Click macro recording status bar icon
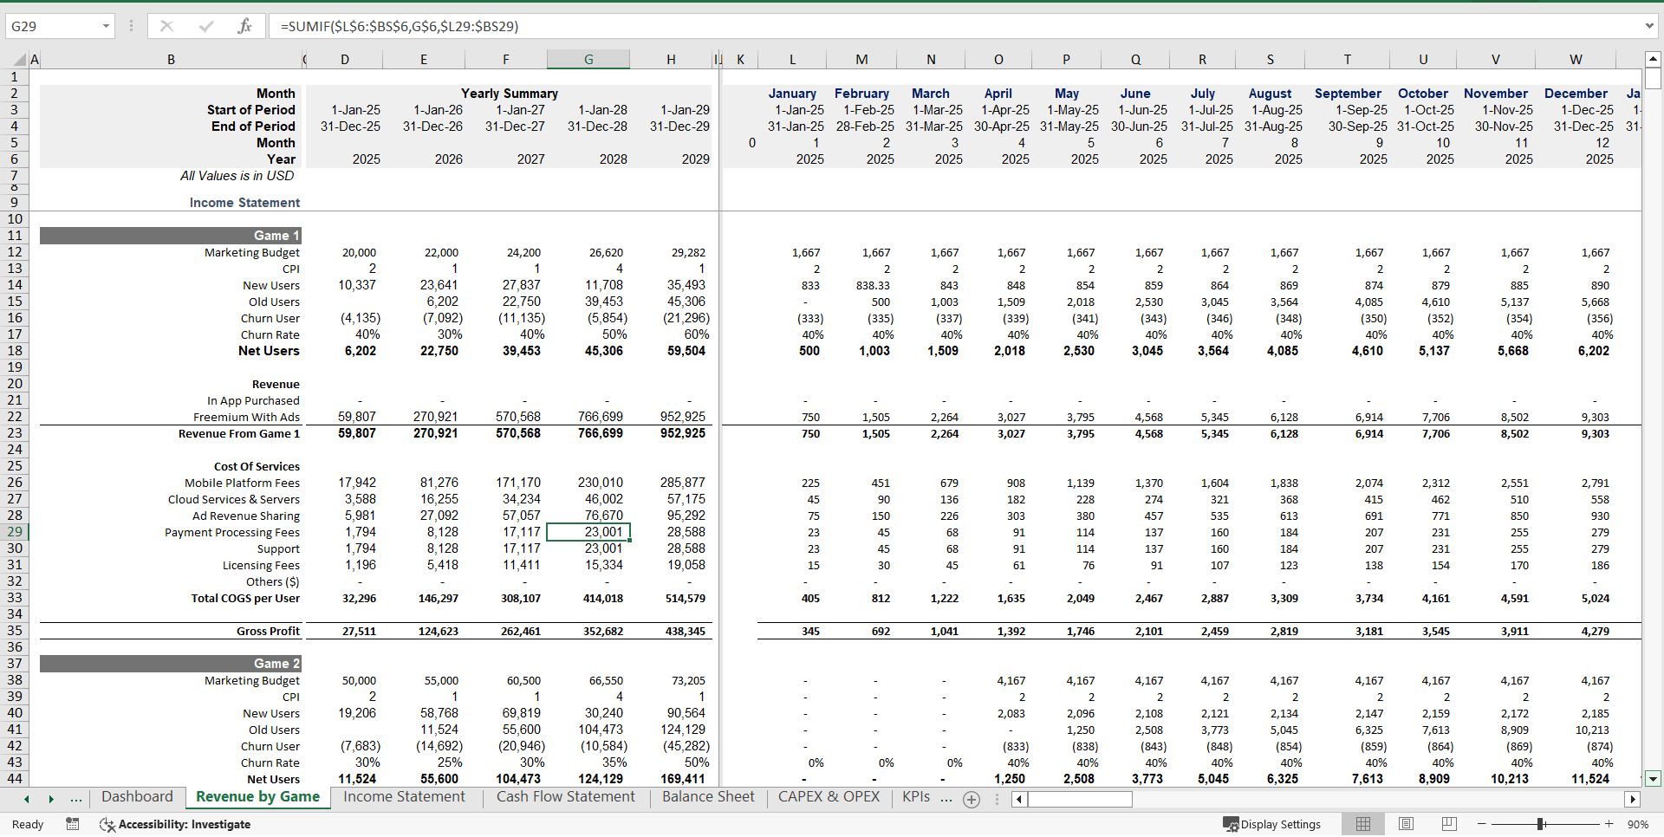This screenshot has height=837, width=1664. 73,824
